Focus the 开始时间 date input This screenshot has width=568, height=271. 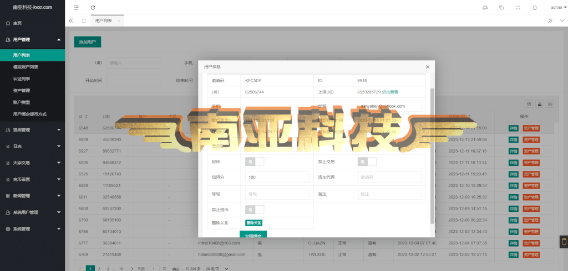(x=133, y=81)
